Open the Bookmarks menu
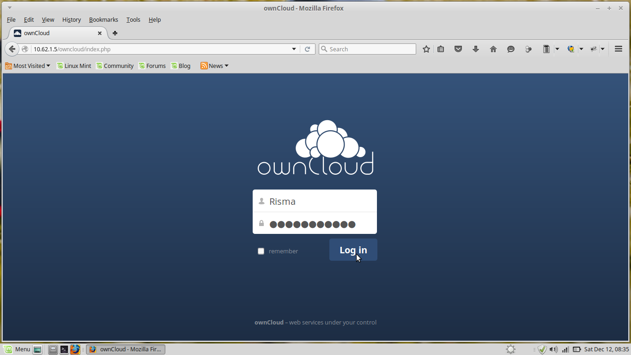 click(x=103, y=19)
